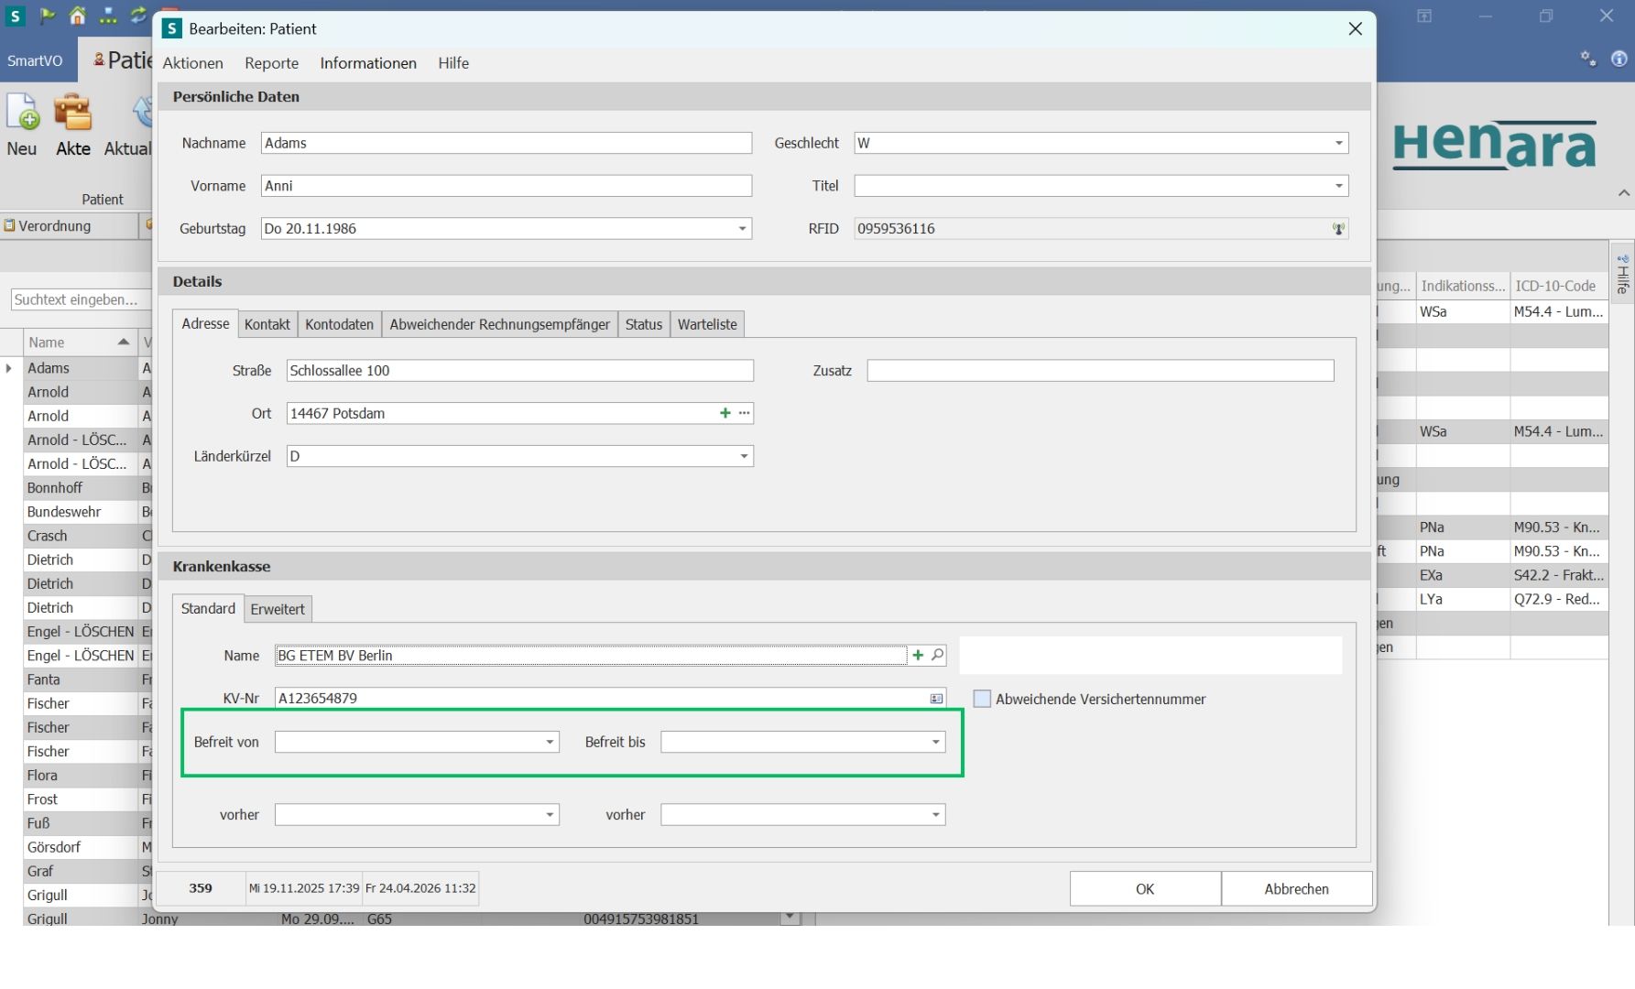Open the Hilfe side panel tab
Screen dimensions: 1635x989
pos(1623,274)
